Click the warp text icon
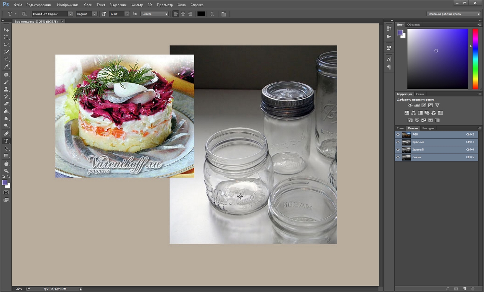 212,14
